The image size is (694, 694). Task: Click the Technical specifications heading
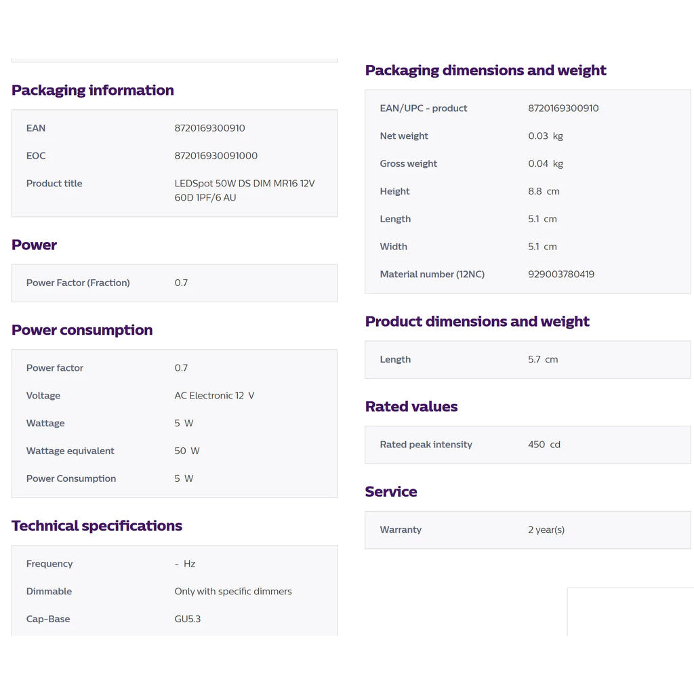coord(96,526)
